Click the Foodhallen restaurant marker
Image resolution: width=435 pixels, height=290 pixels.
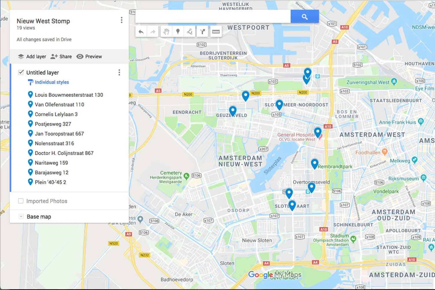[x=385, y=152]
